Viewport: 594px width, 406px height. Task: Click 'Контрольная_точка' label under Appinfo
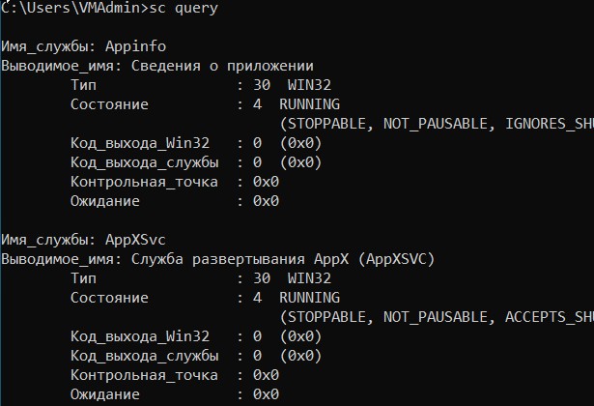(x=144, y=182)
